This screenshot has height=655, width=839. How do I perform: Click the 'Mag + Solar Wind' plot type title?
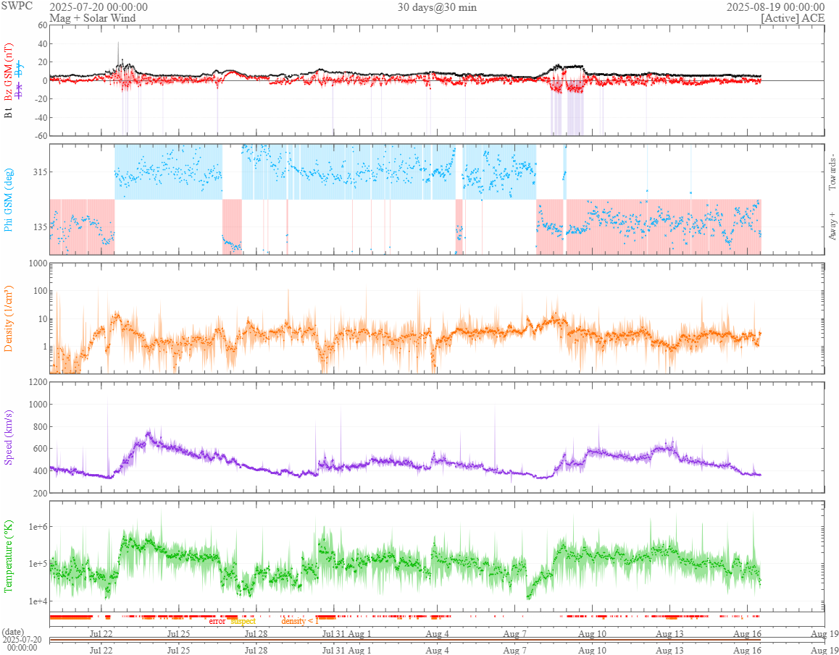point(93,17)
